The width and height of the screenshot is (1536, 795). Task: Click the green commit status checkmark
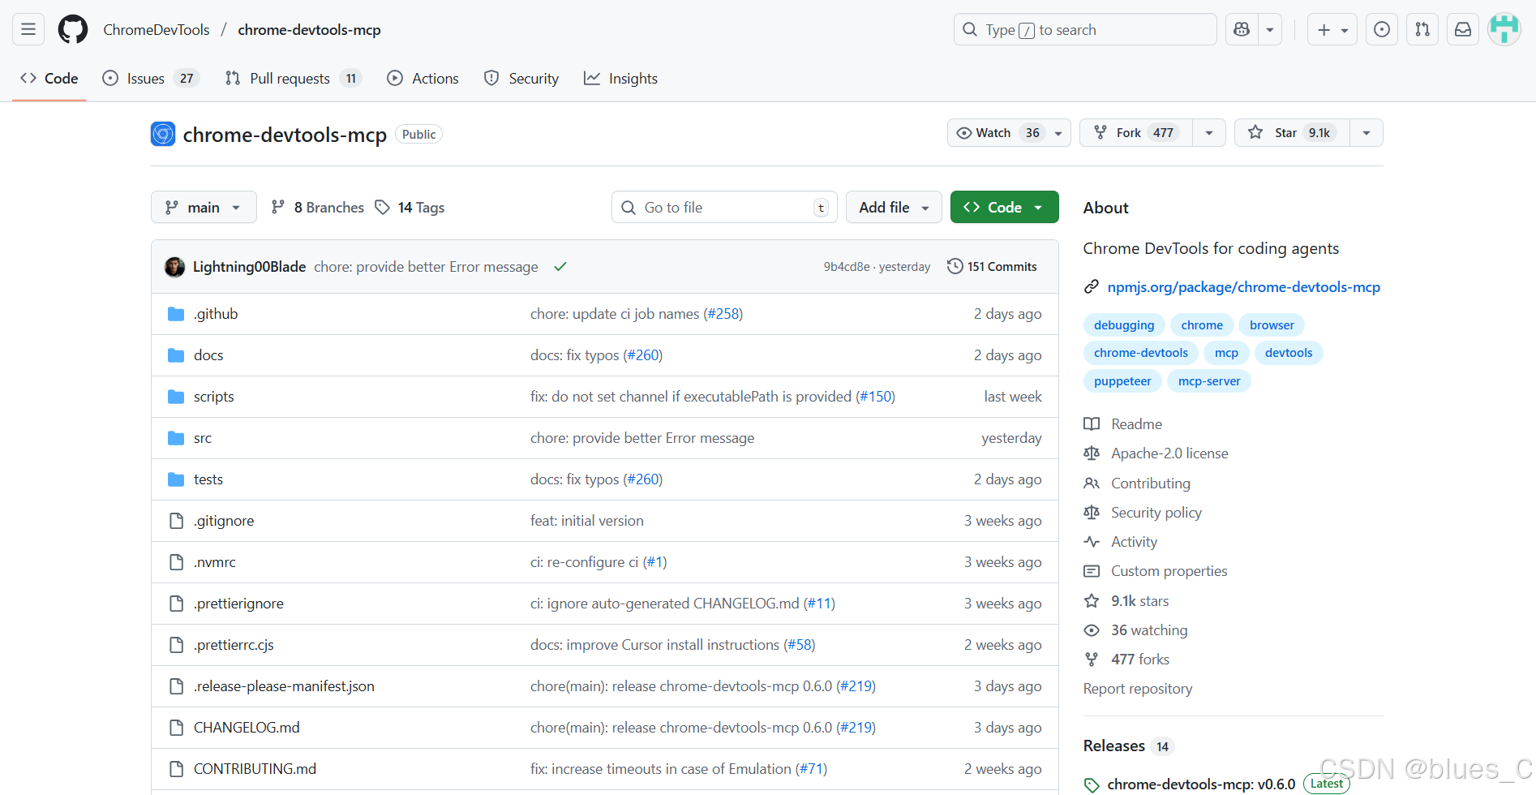tap(560, 266)
